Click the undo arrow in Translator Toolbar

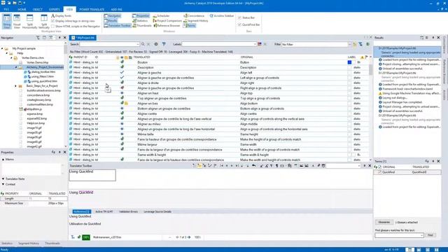pos(253,166)
